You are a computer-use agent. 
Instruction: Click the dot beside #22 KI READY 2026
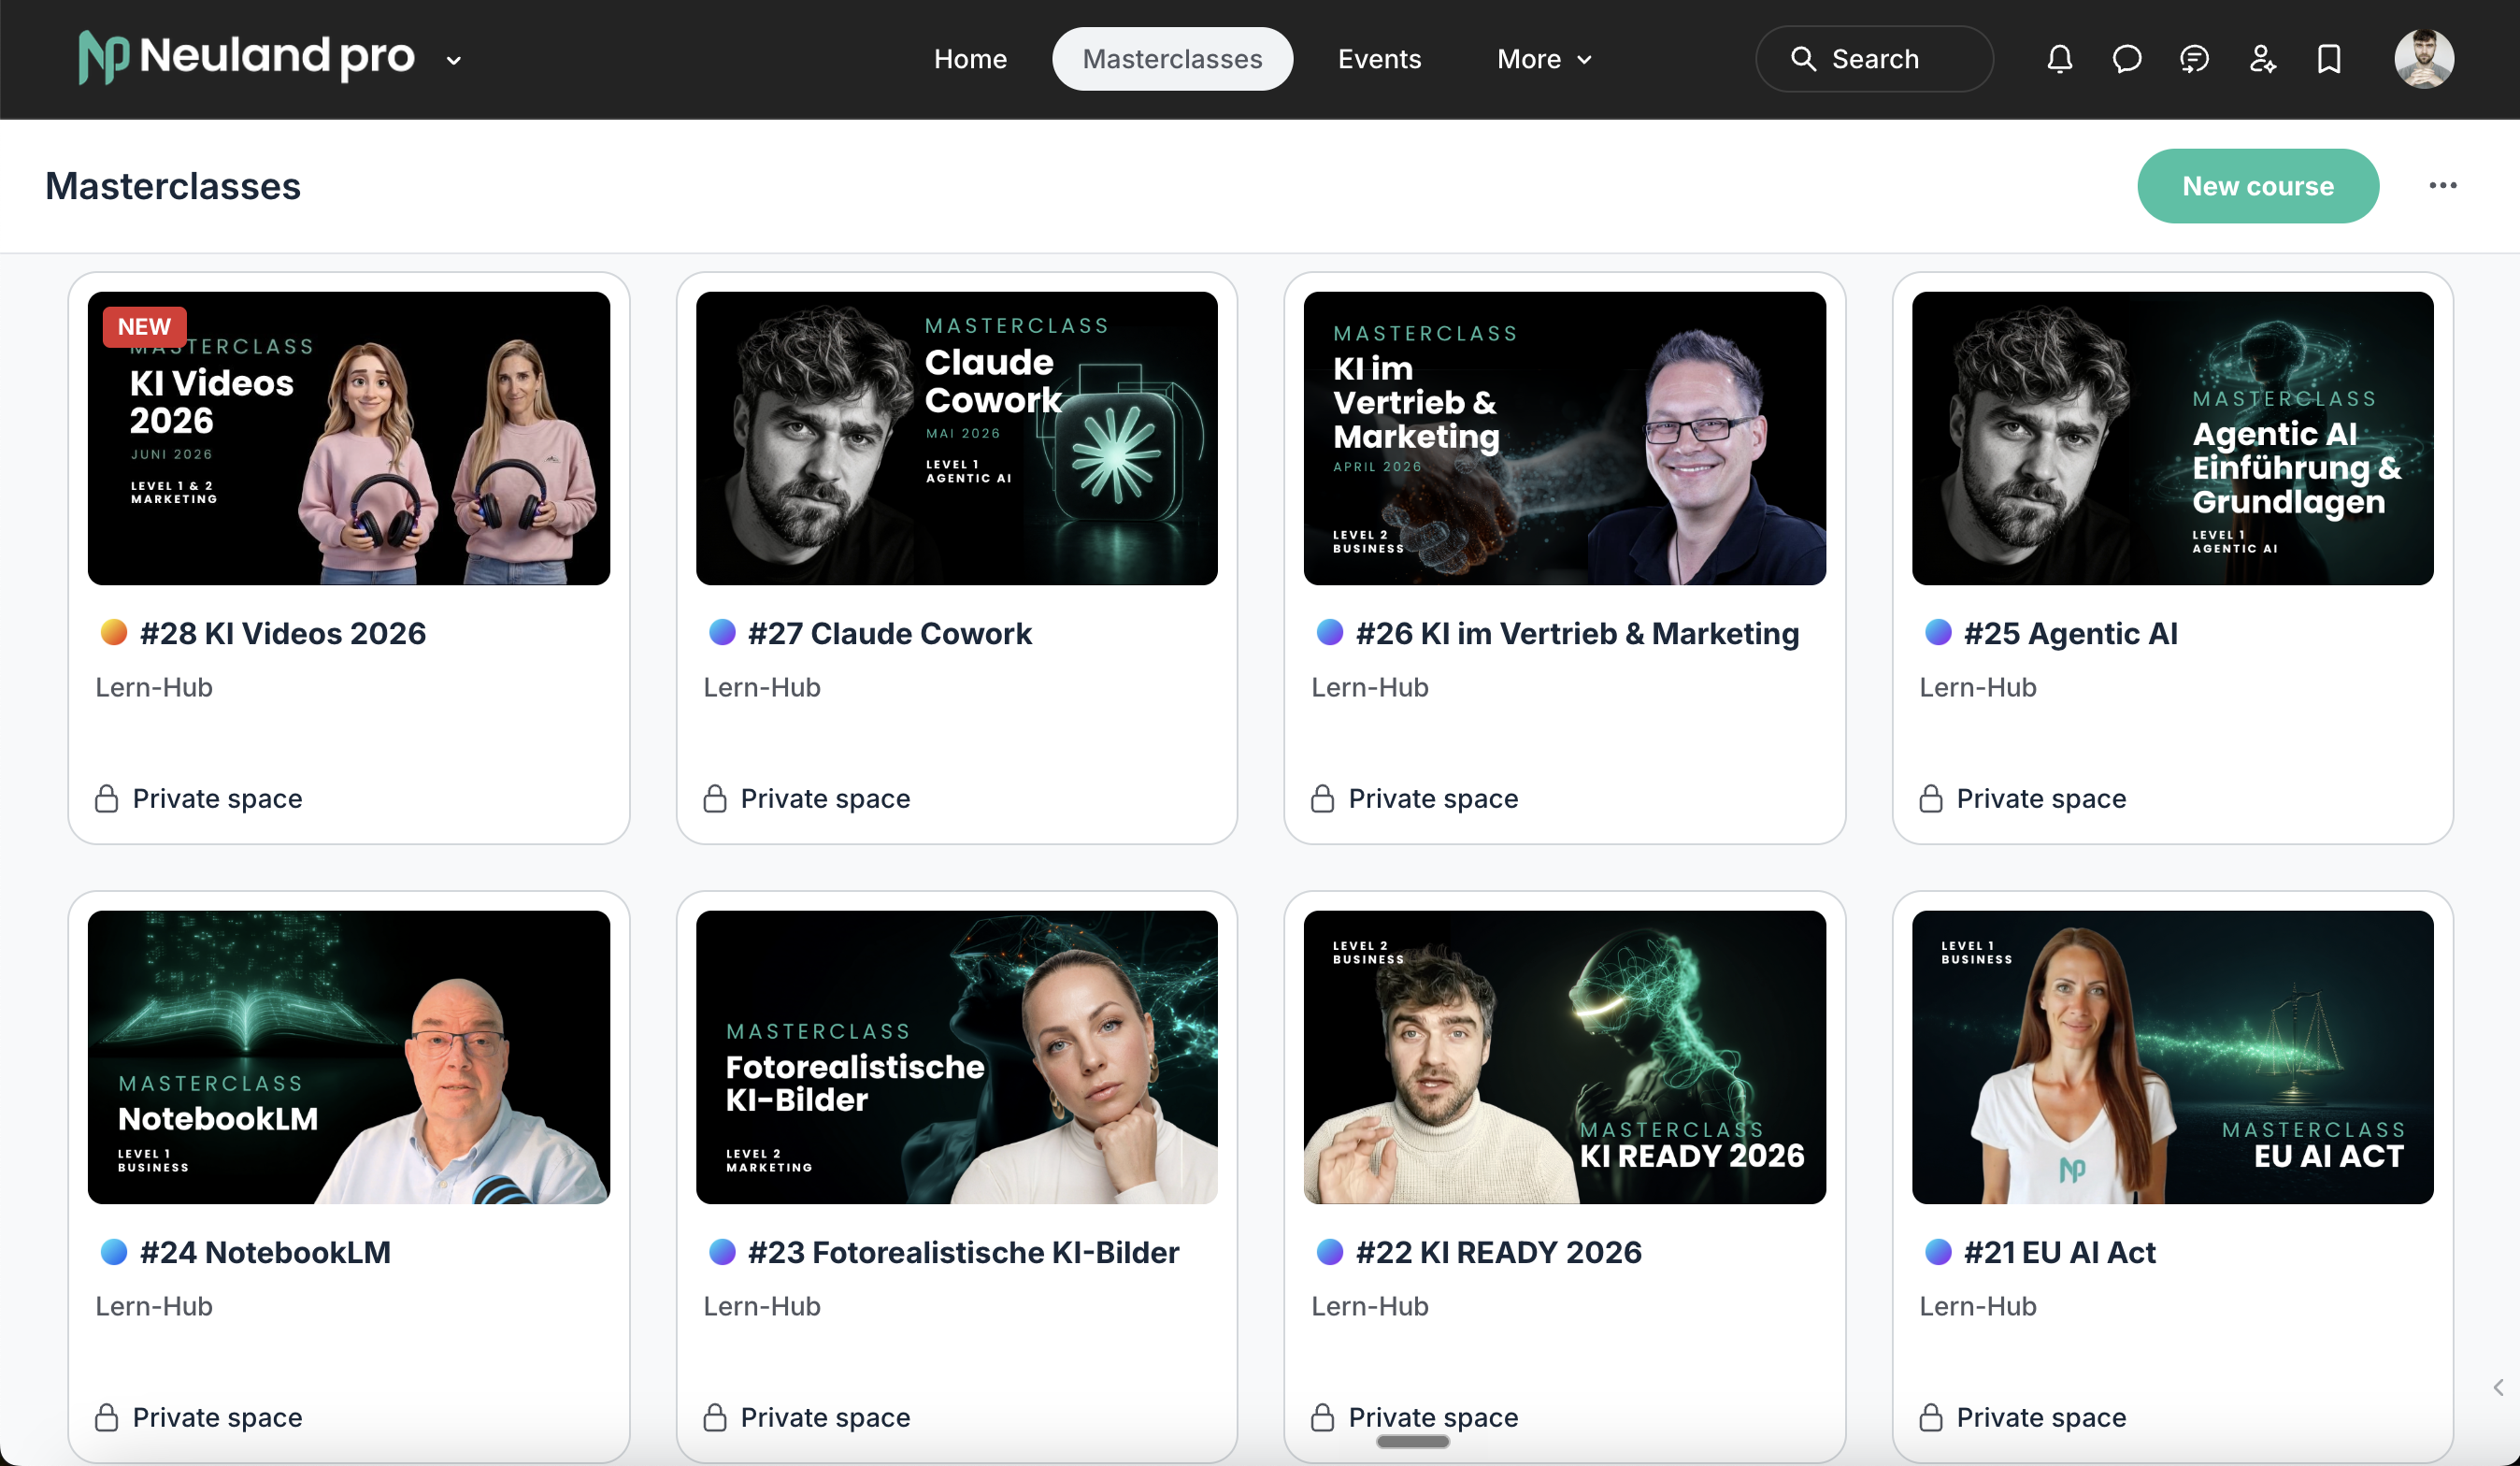click(1330, 1251)
